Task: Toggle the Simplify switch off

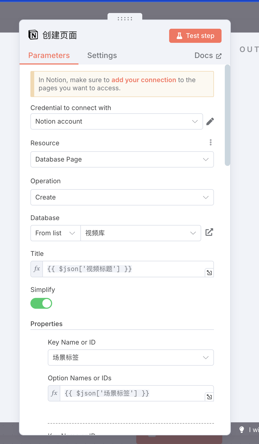Action: point(41,303)
